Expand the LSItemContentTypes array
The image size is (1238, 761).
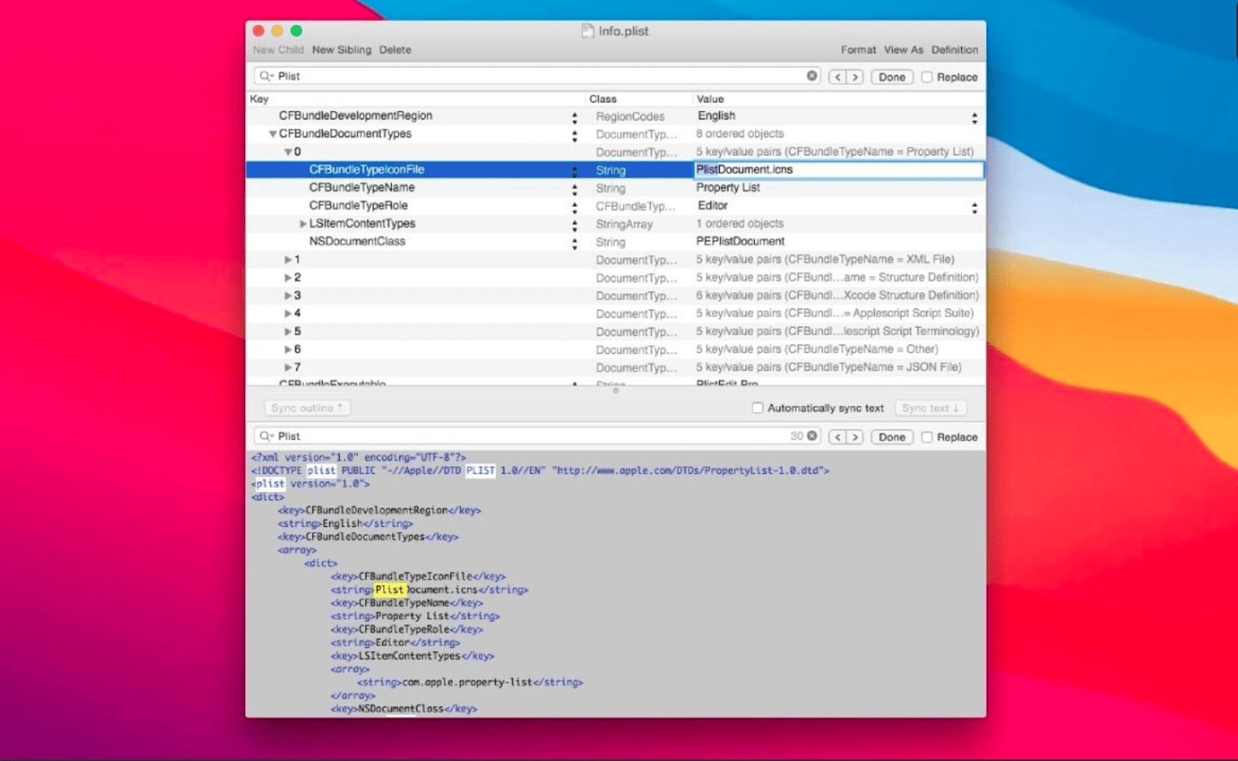303,223
